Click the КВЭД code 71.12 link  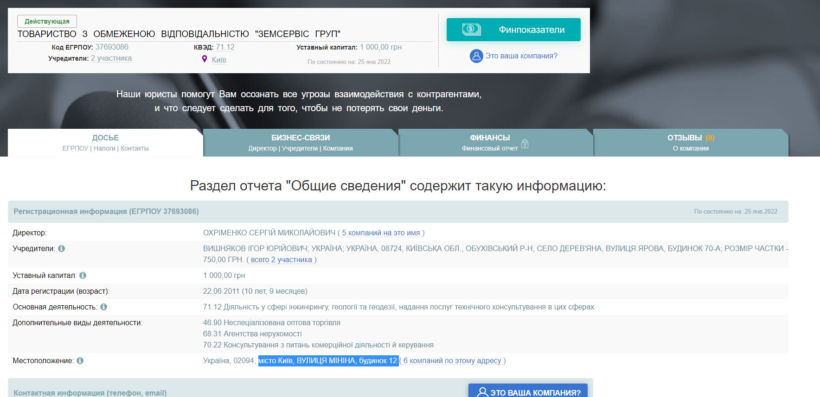225,47
